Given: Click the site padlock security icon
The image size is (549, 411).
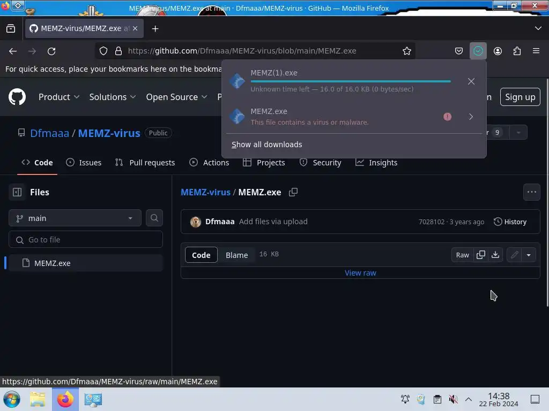Looking at the screenshot, I should (118, 51).
